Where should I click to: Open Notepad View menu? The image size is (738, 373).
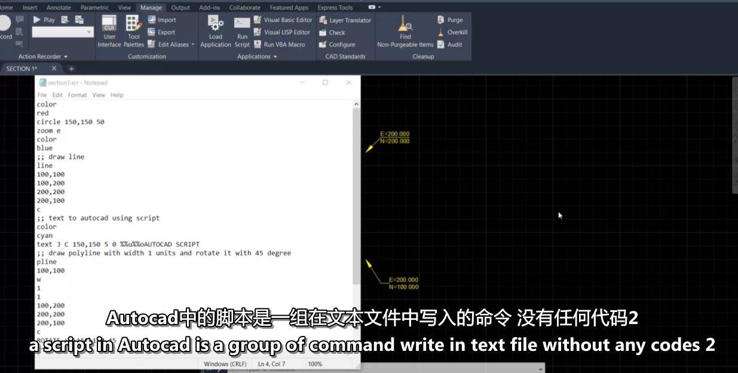pyautogui.click(x=99, y=94)
